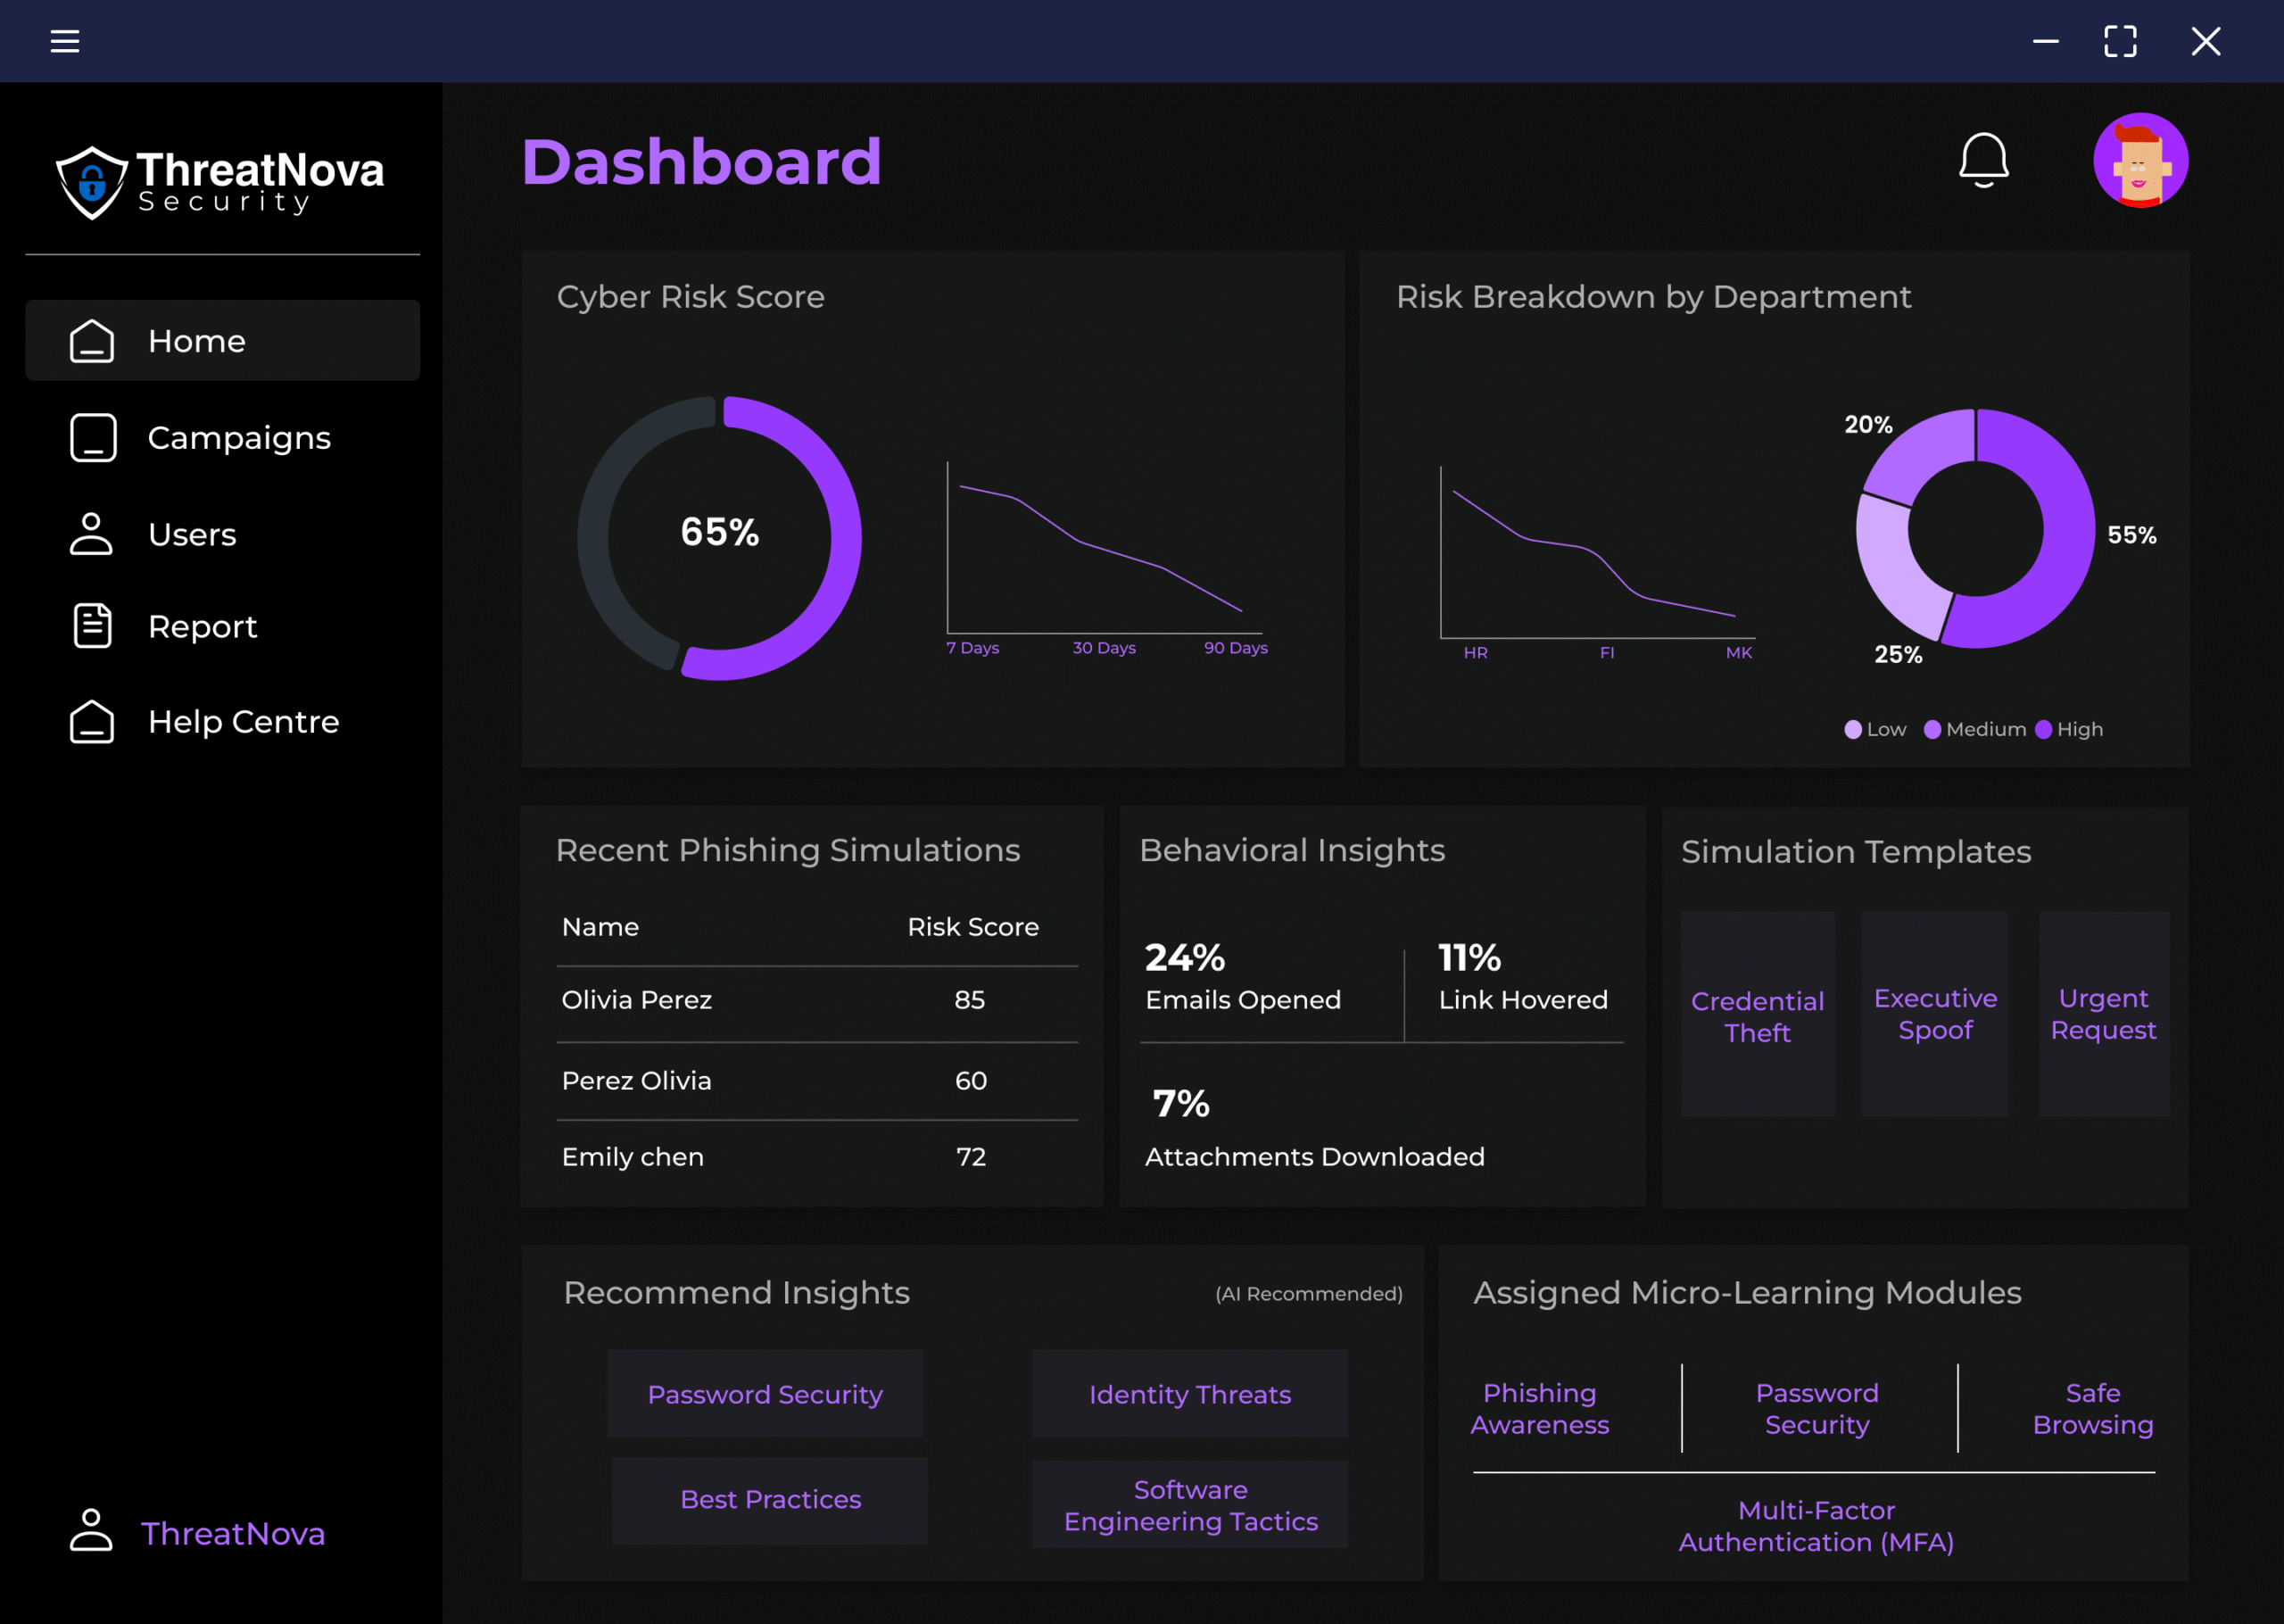Click the 11% Link Hovered stat
The image size is (2284, 1624).
coord(1522,977)
